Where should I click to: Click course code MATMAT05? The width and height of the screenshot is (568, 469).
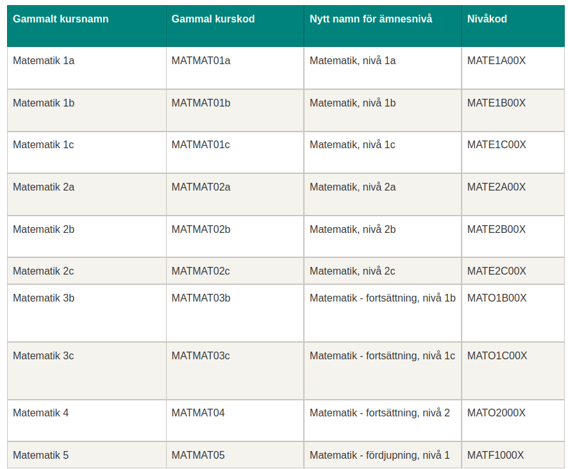198,456
